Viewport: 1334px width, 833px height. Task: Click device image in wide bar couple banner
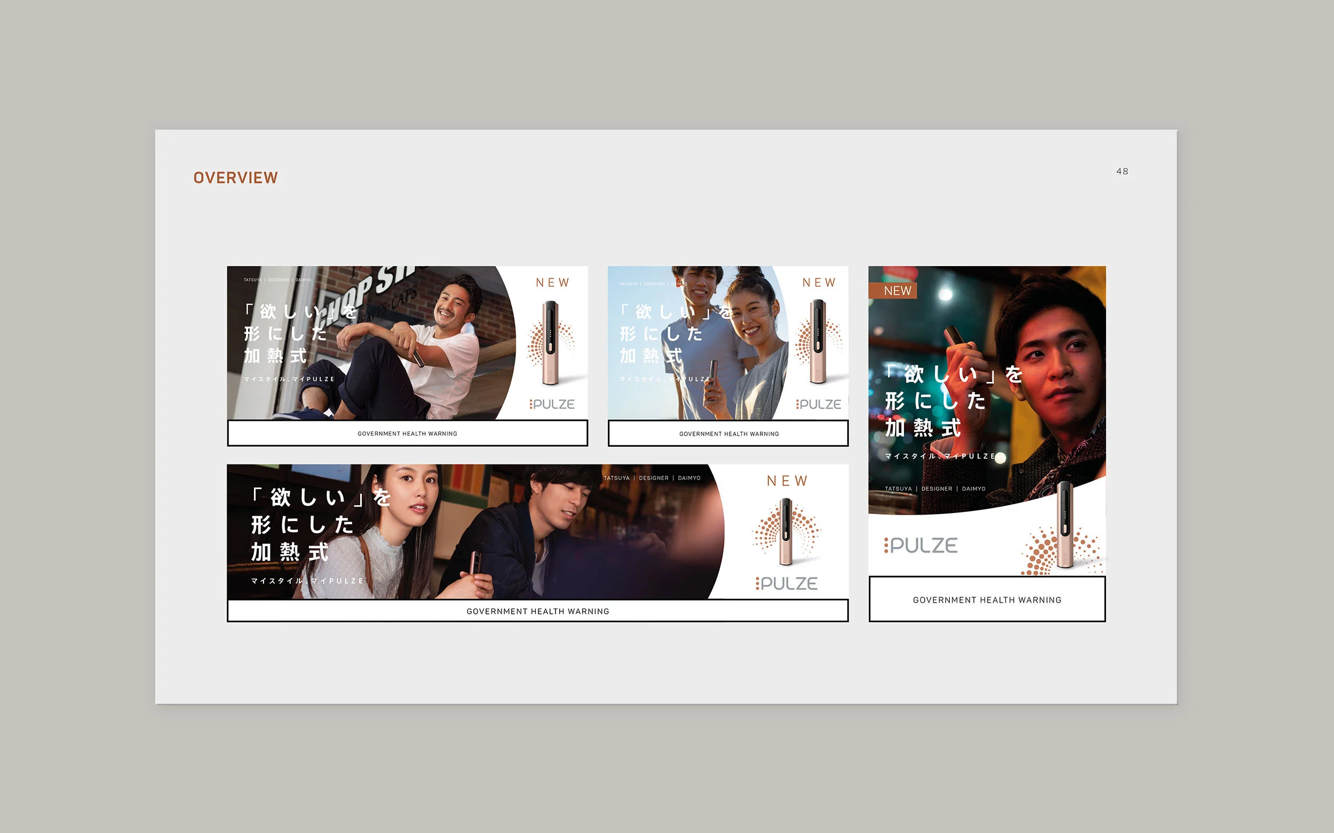tap(786, 532)
